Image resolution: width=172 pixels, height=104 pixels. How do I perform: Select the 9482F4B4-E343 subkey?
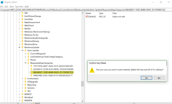click(x=53, y=75)
